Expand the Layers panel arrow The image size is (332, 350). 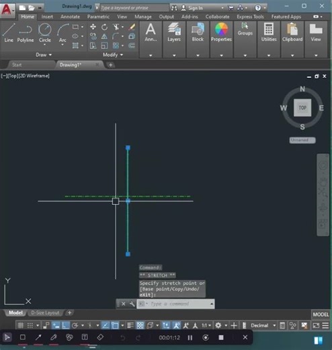(x=174, y=55)
